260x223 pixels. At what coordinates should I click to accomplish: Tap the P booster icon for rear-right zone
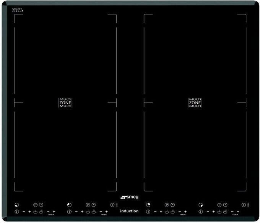pyautogui.click(x=167, y=205)
